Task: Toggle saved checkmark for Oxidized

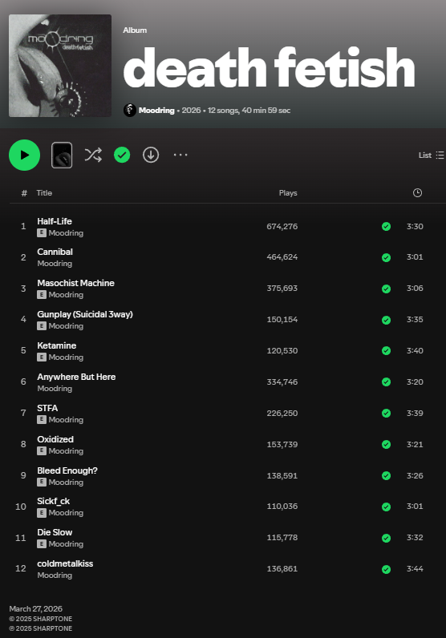Action: [x=386, y=445]
